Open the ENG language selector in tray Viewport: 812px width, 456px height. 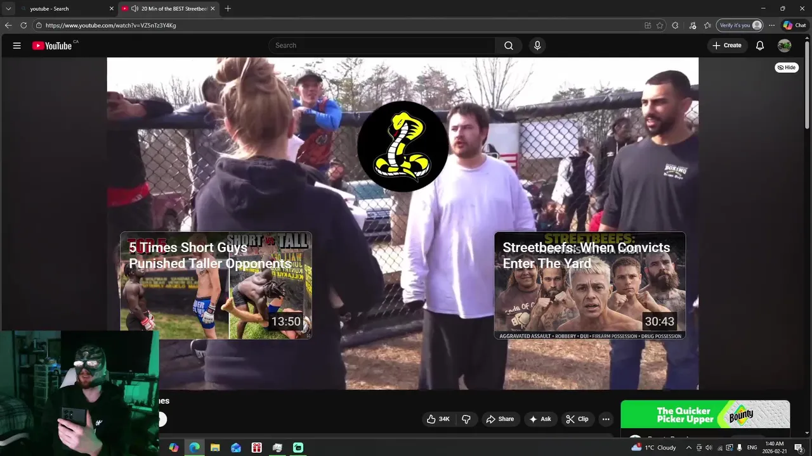pyautogui.click(x=752, y=448)
